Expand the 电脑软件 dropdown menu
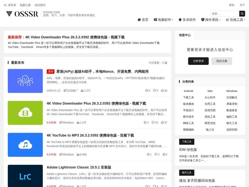Viewport: 249px width, 187px height. pos(163,20)
